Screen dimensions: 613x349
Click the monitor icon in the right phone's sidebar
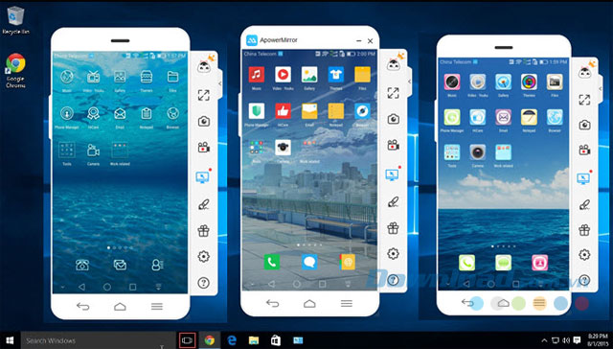(583, 178)
